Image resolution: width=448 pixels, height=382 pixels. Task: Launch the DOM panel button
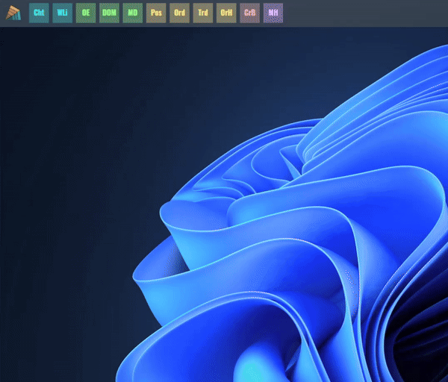(109, 13)
